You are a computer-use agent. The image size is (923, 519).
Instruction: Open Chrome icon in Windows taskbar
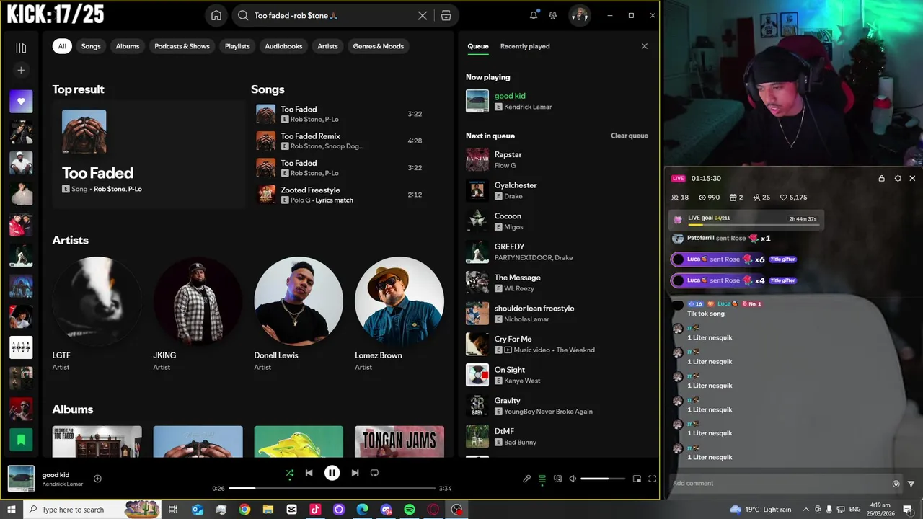tap(244, 510)
